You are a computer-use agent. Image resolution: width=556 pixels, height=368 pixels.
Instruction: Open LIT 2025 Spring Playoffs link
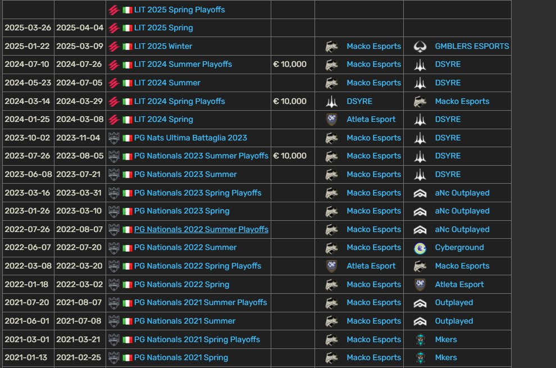click(179, 10)
